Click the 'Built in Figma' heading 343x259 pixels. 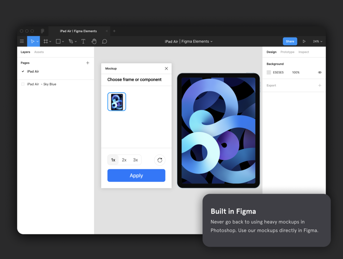(x=233, y=211)
